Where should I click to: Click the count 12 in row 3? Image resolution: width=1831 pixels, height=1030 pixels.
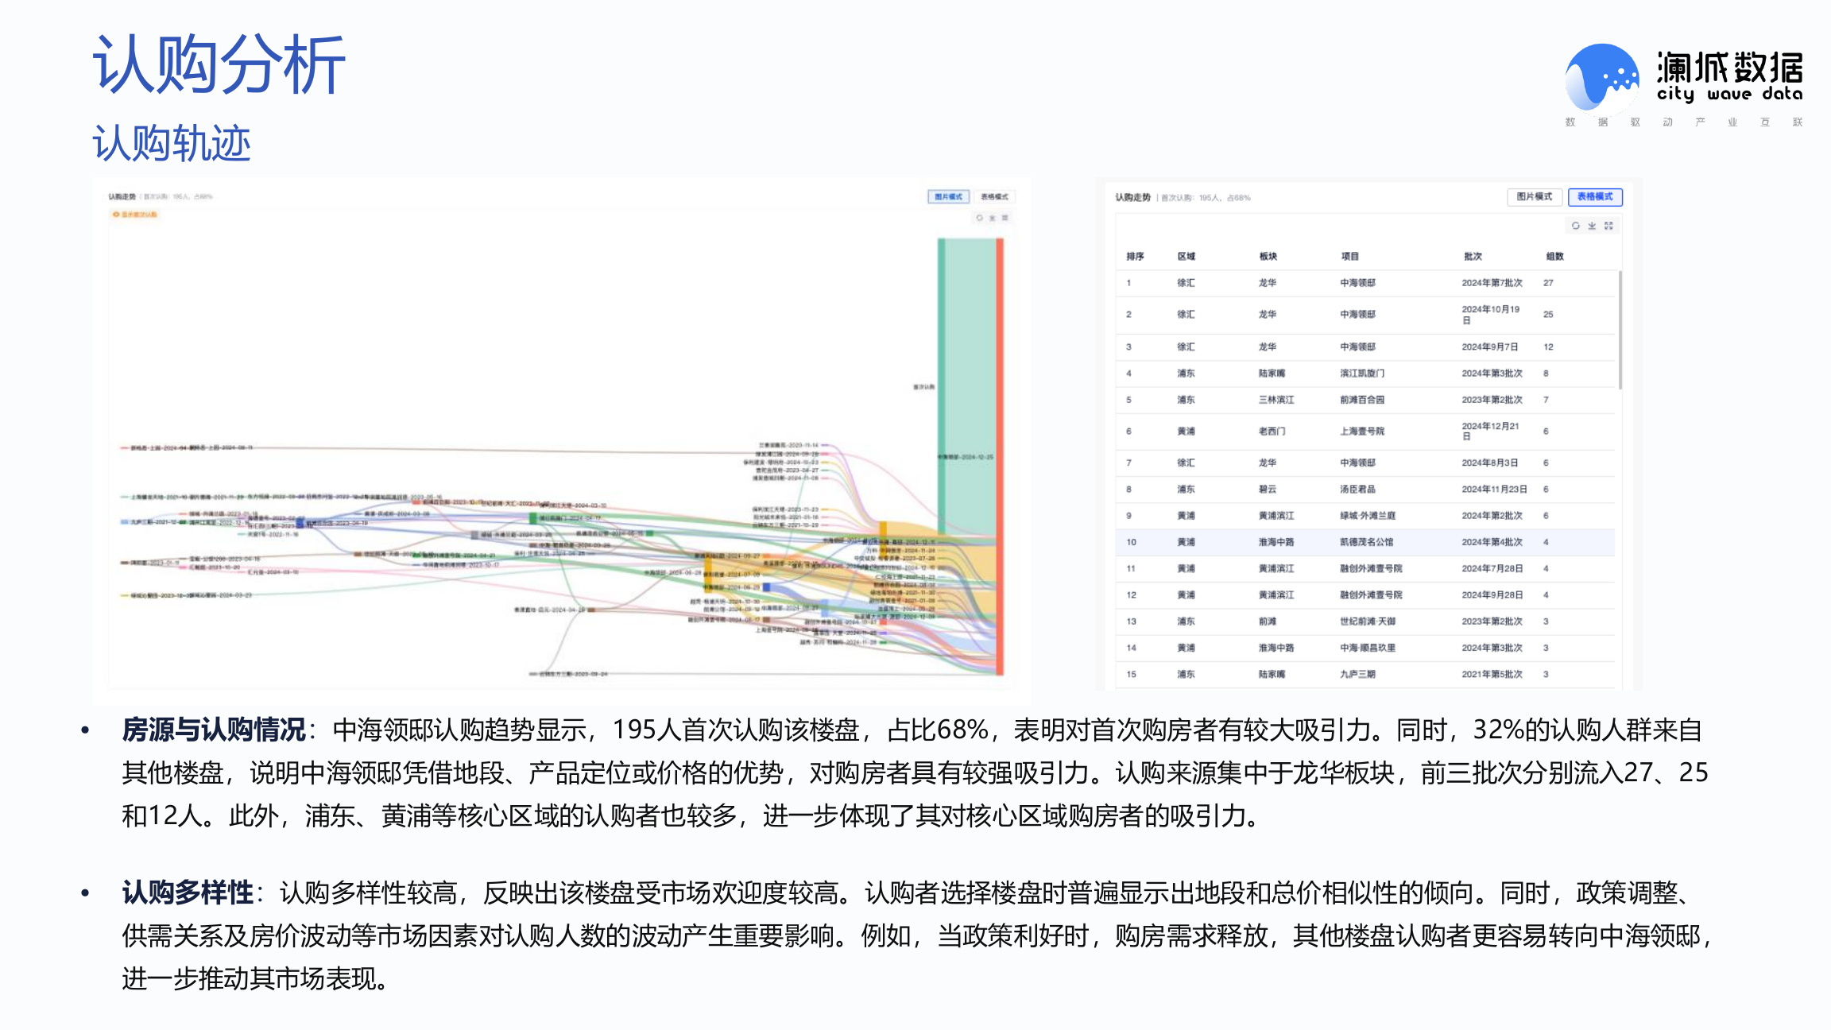point(1548,347)
